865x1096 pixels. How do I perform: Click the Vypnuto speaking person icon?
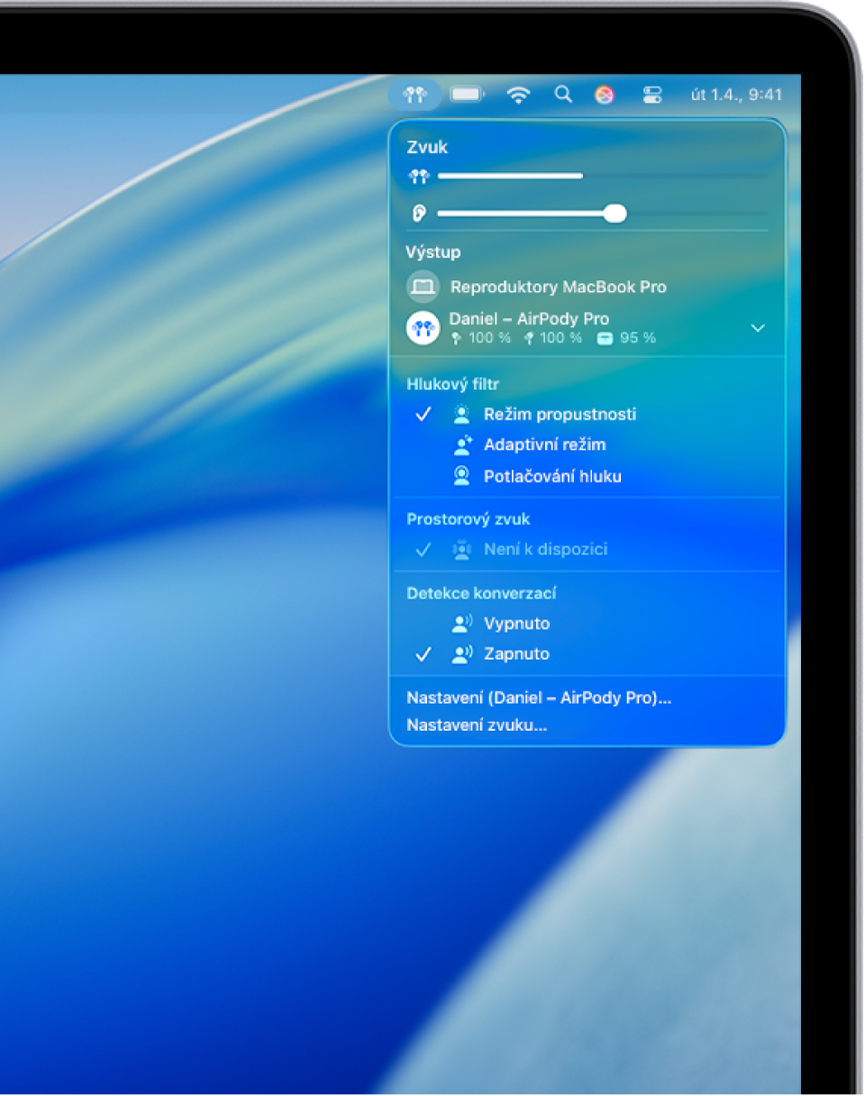tap(462, 624)
